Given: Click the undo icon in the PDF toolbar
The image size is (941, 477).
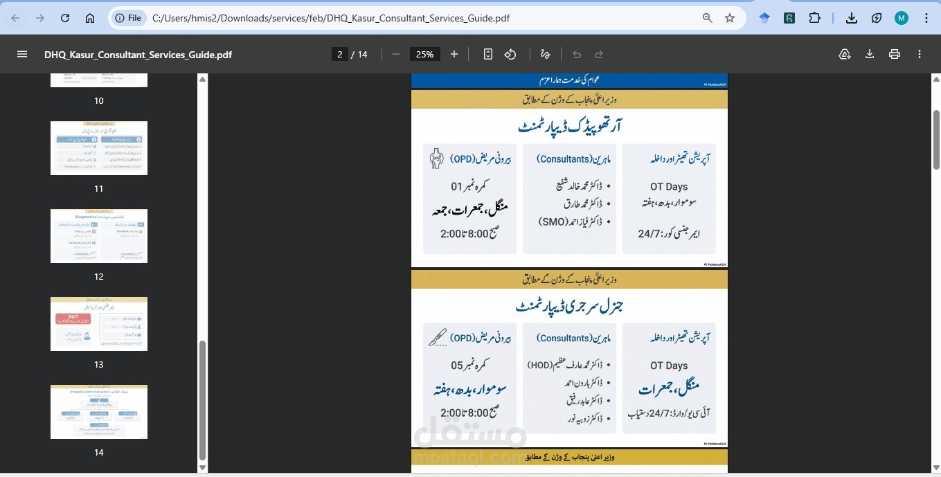Looking at the screenshot, I should point(575,54).
